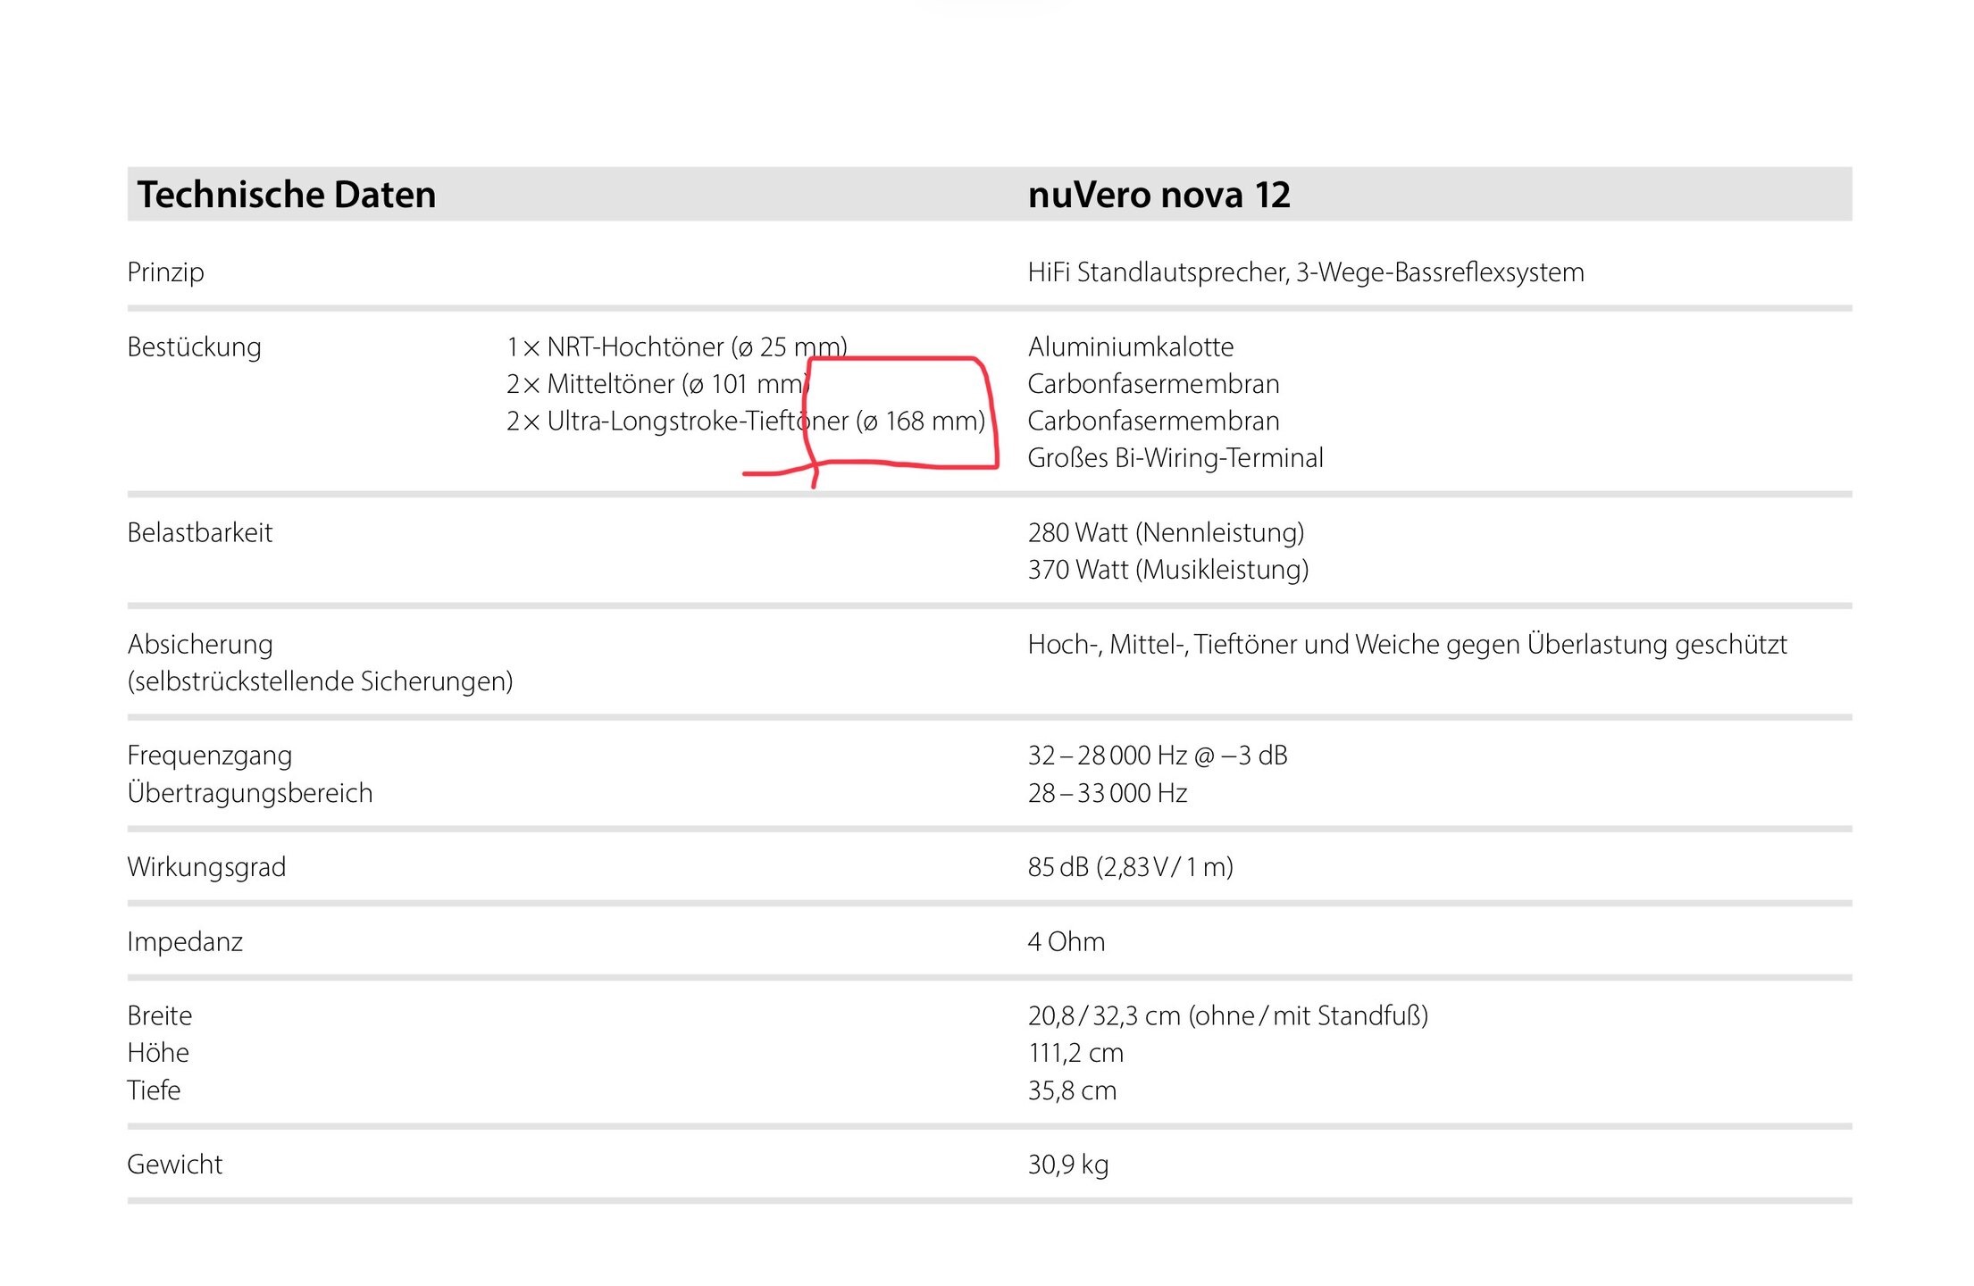
Task: Click '370 Watt (Musikleistung)' value
Action: 1167,570
